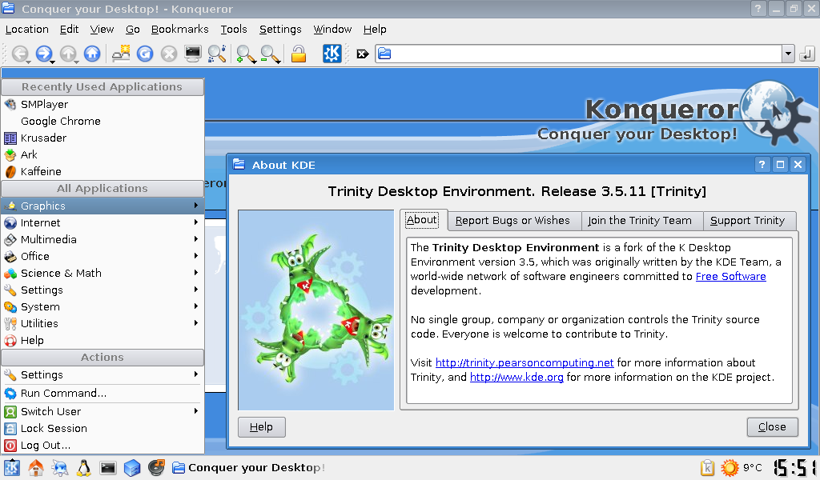Launch Ark from recent applications
This screenshot has height=480, width=820.
coord(102,154)
